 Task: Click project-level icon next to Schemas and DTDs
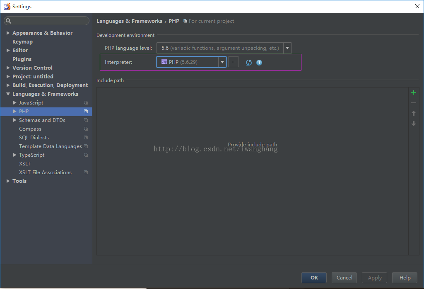[86, 120]
